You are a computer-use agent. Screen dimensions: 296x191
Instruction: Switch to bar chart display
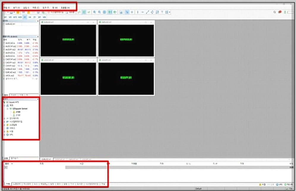click(x=79, y=12)
